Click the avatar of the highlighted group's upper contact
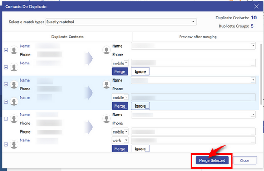 pyautogui.click(x=14, y=84)
